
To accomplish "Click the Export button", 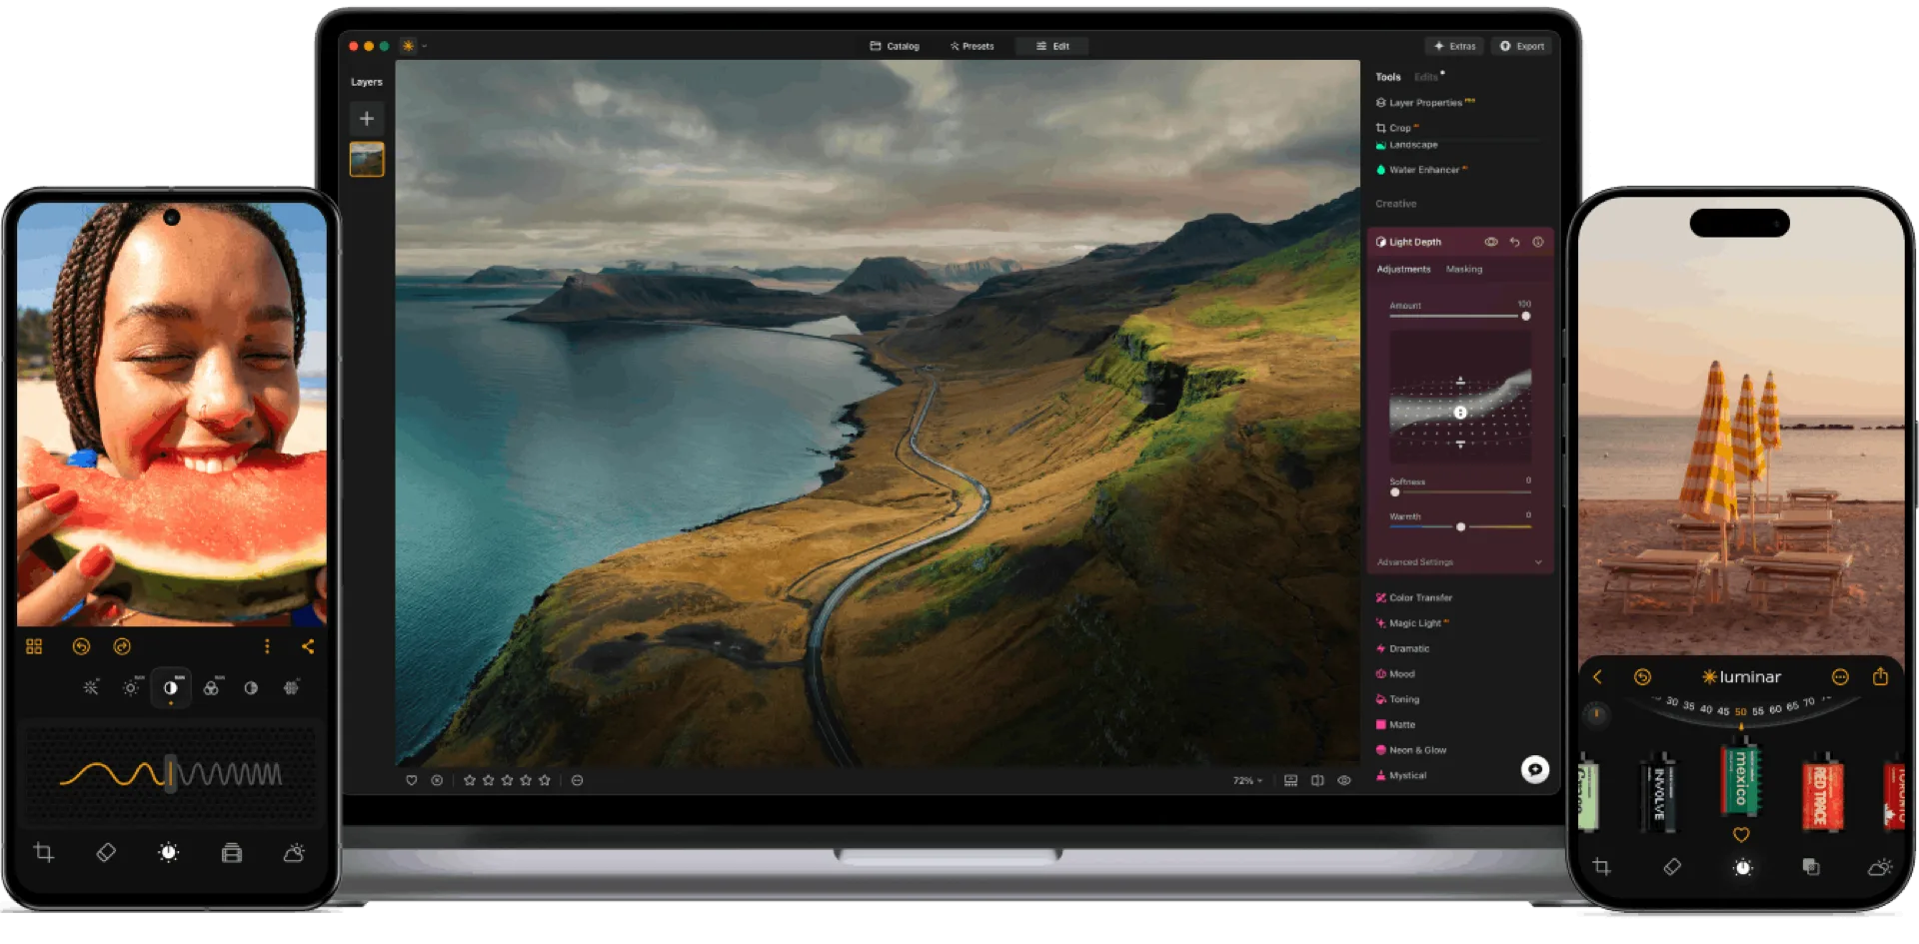I will [1522, 46].
